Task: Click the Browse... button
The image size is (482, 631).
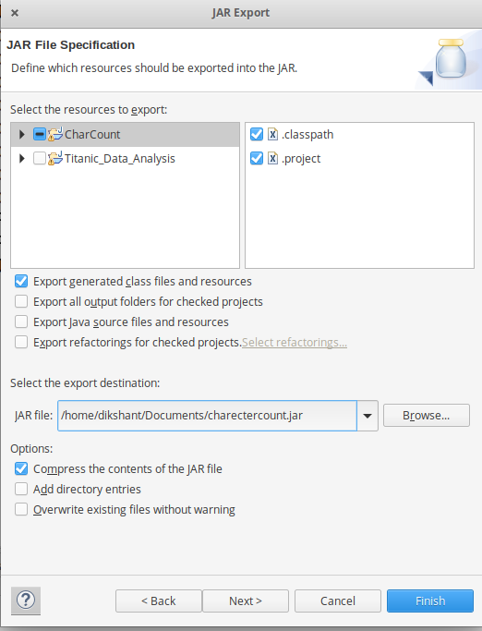Action: click(426, 416)
